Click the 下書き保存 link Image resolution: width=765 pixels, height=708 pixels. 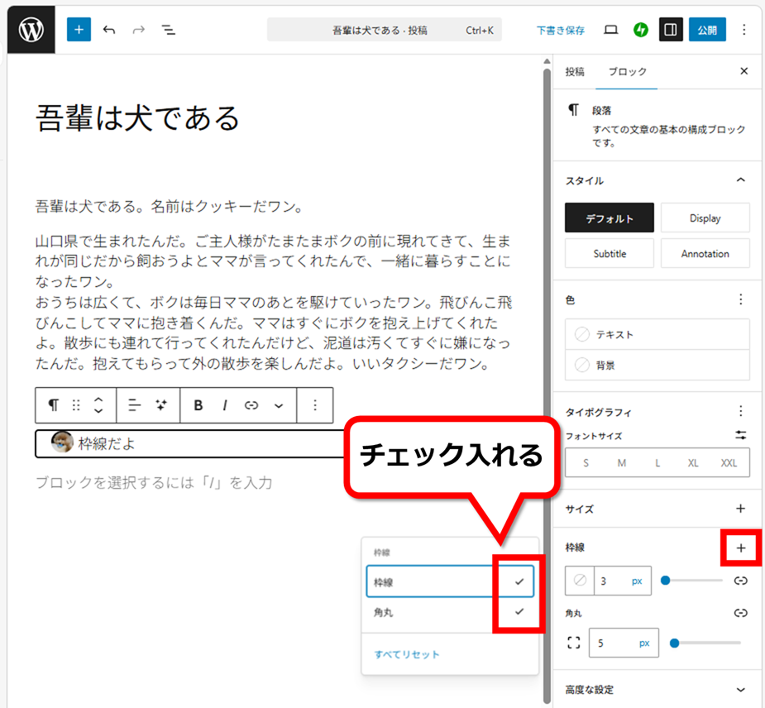(560, 30)
